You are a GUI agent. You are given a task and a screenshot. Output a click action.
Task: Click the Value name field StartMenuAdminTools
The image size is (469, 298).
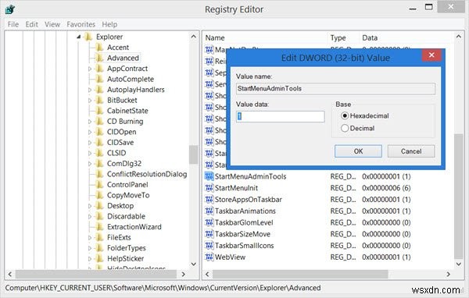pyautogui.click(x=335, y=88)
